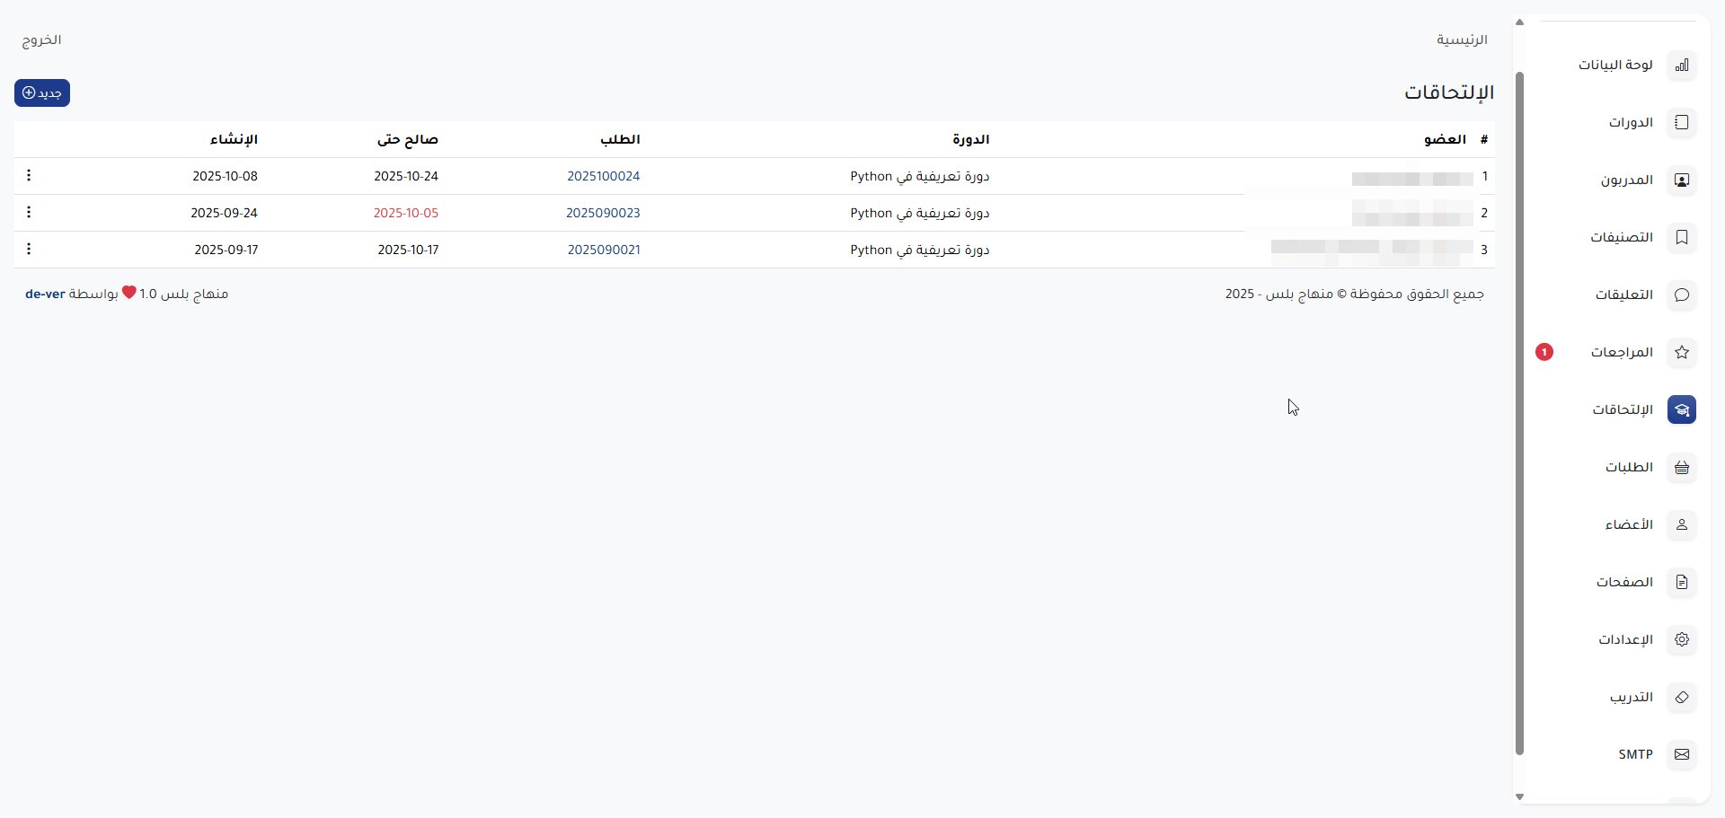Open order link 2025100024
This screenshot has height=818, width=1725.
point(603,177)
